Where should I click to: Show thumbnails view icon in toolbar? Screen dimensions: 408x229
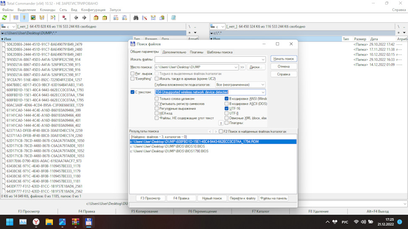pos(33,18)
